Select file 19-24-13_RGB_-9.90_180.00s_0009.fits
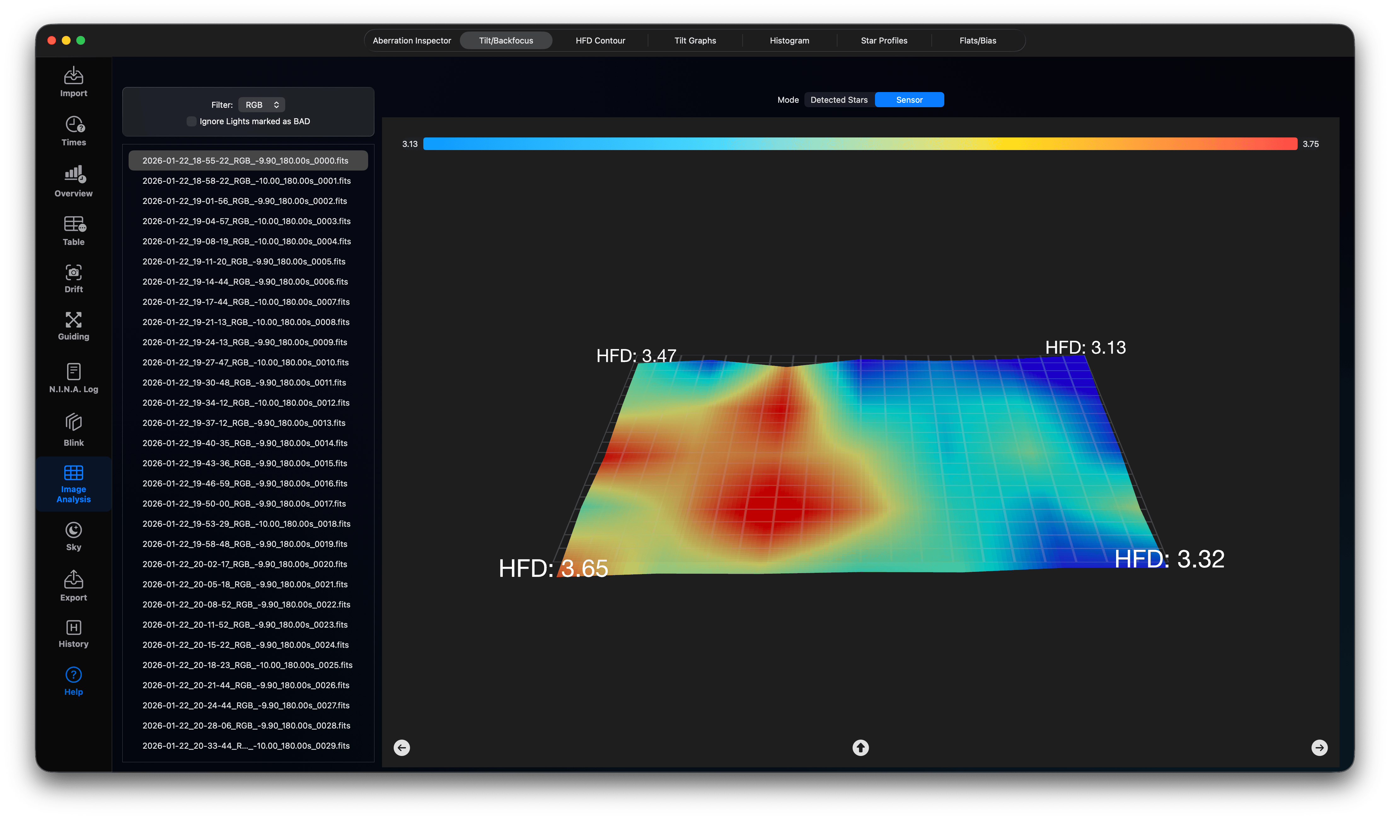This screenshot has width=1390, height=819. click(248, 342)
